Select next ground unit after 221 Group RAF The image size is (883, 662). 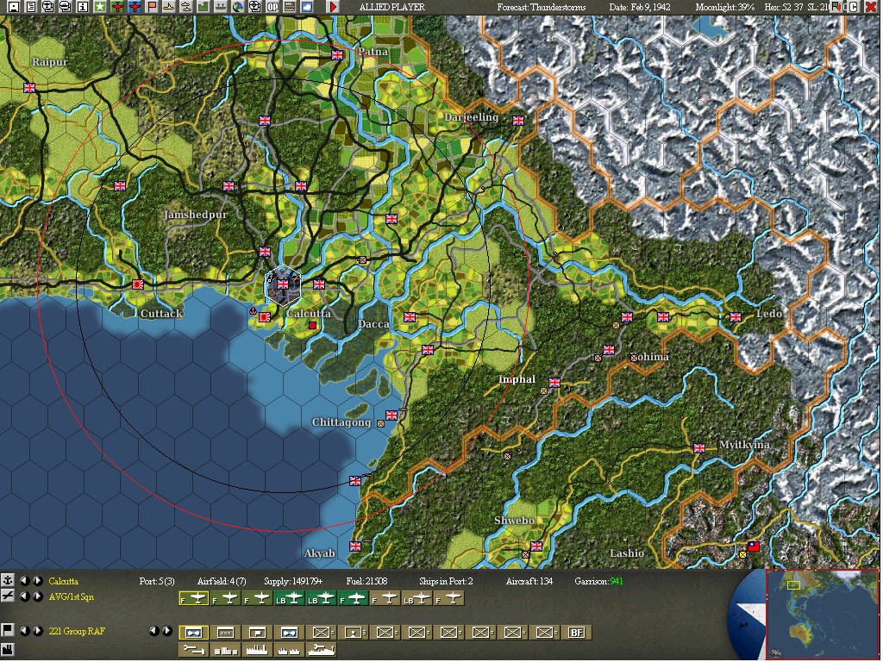tap(38, 630)
